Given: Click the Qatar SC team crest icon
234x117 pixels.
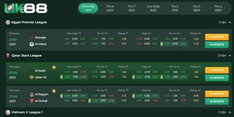Looking at the screenshot, I should click(x=32, y=77).
